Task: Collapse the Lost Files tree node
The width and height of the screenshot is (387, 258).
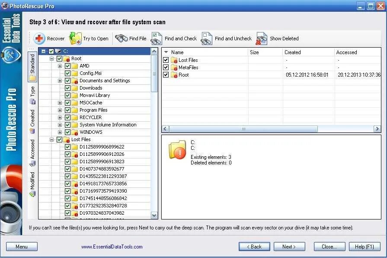Action: [x=51, y=140]
